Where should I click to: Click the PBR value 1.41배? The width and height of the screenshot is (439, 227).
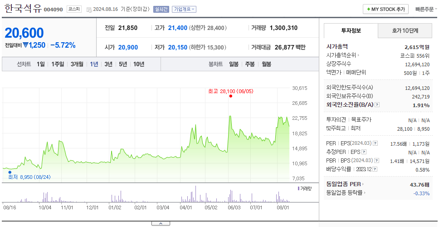[x=398, y=161]
